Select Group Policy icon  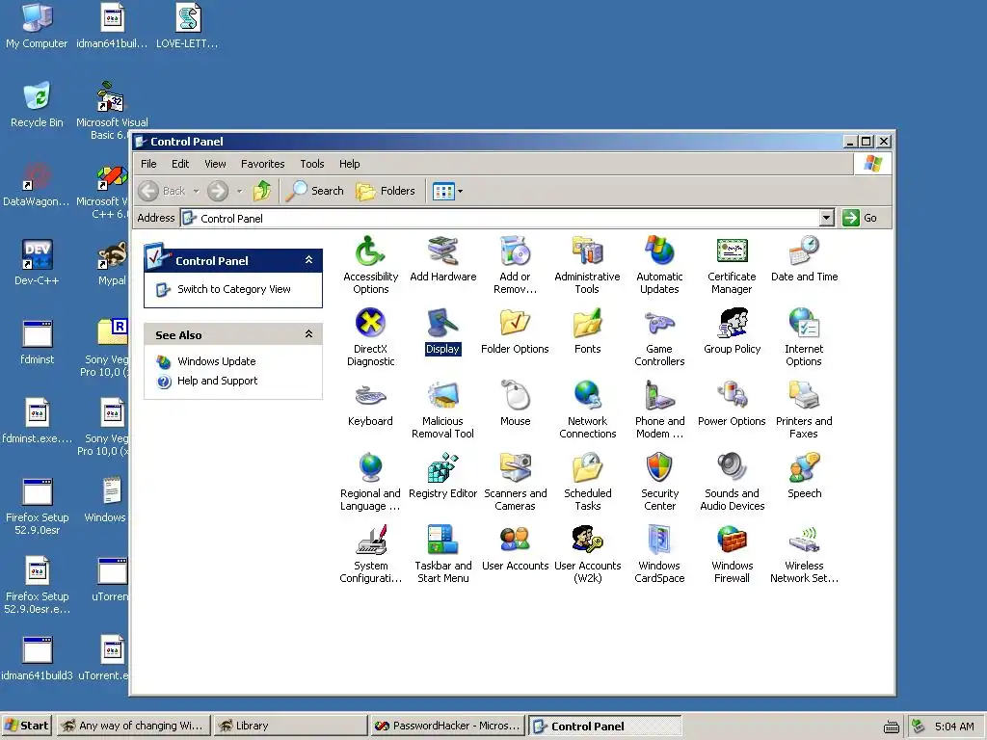[x=732, y=323]
